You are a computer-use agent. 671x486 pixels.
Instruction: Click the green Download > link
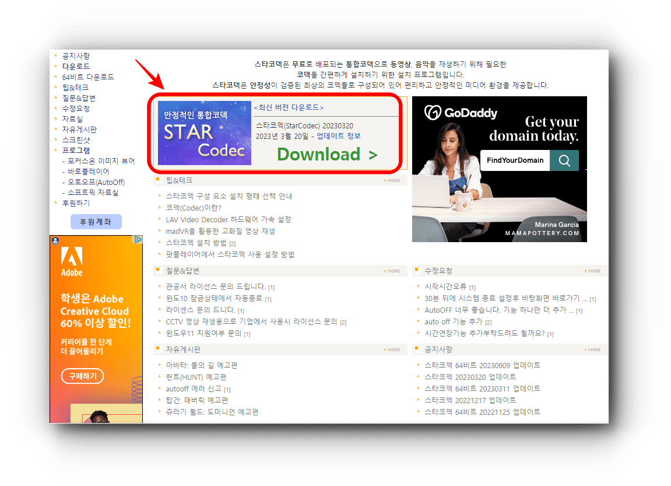pyautogui.click(x=327, y=155)
